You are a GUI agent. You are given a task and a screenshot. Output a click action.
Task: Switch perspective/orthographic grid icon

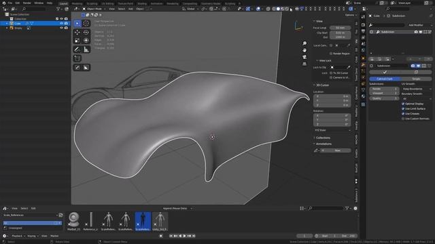point(304,64)
